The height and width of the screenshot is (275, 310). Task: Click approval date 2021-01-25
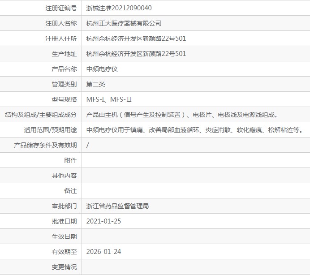click(103, 221)
